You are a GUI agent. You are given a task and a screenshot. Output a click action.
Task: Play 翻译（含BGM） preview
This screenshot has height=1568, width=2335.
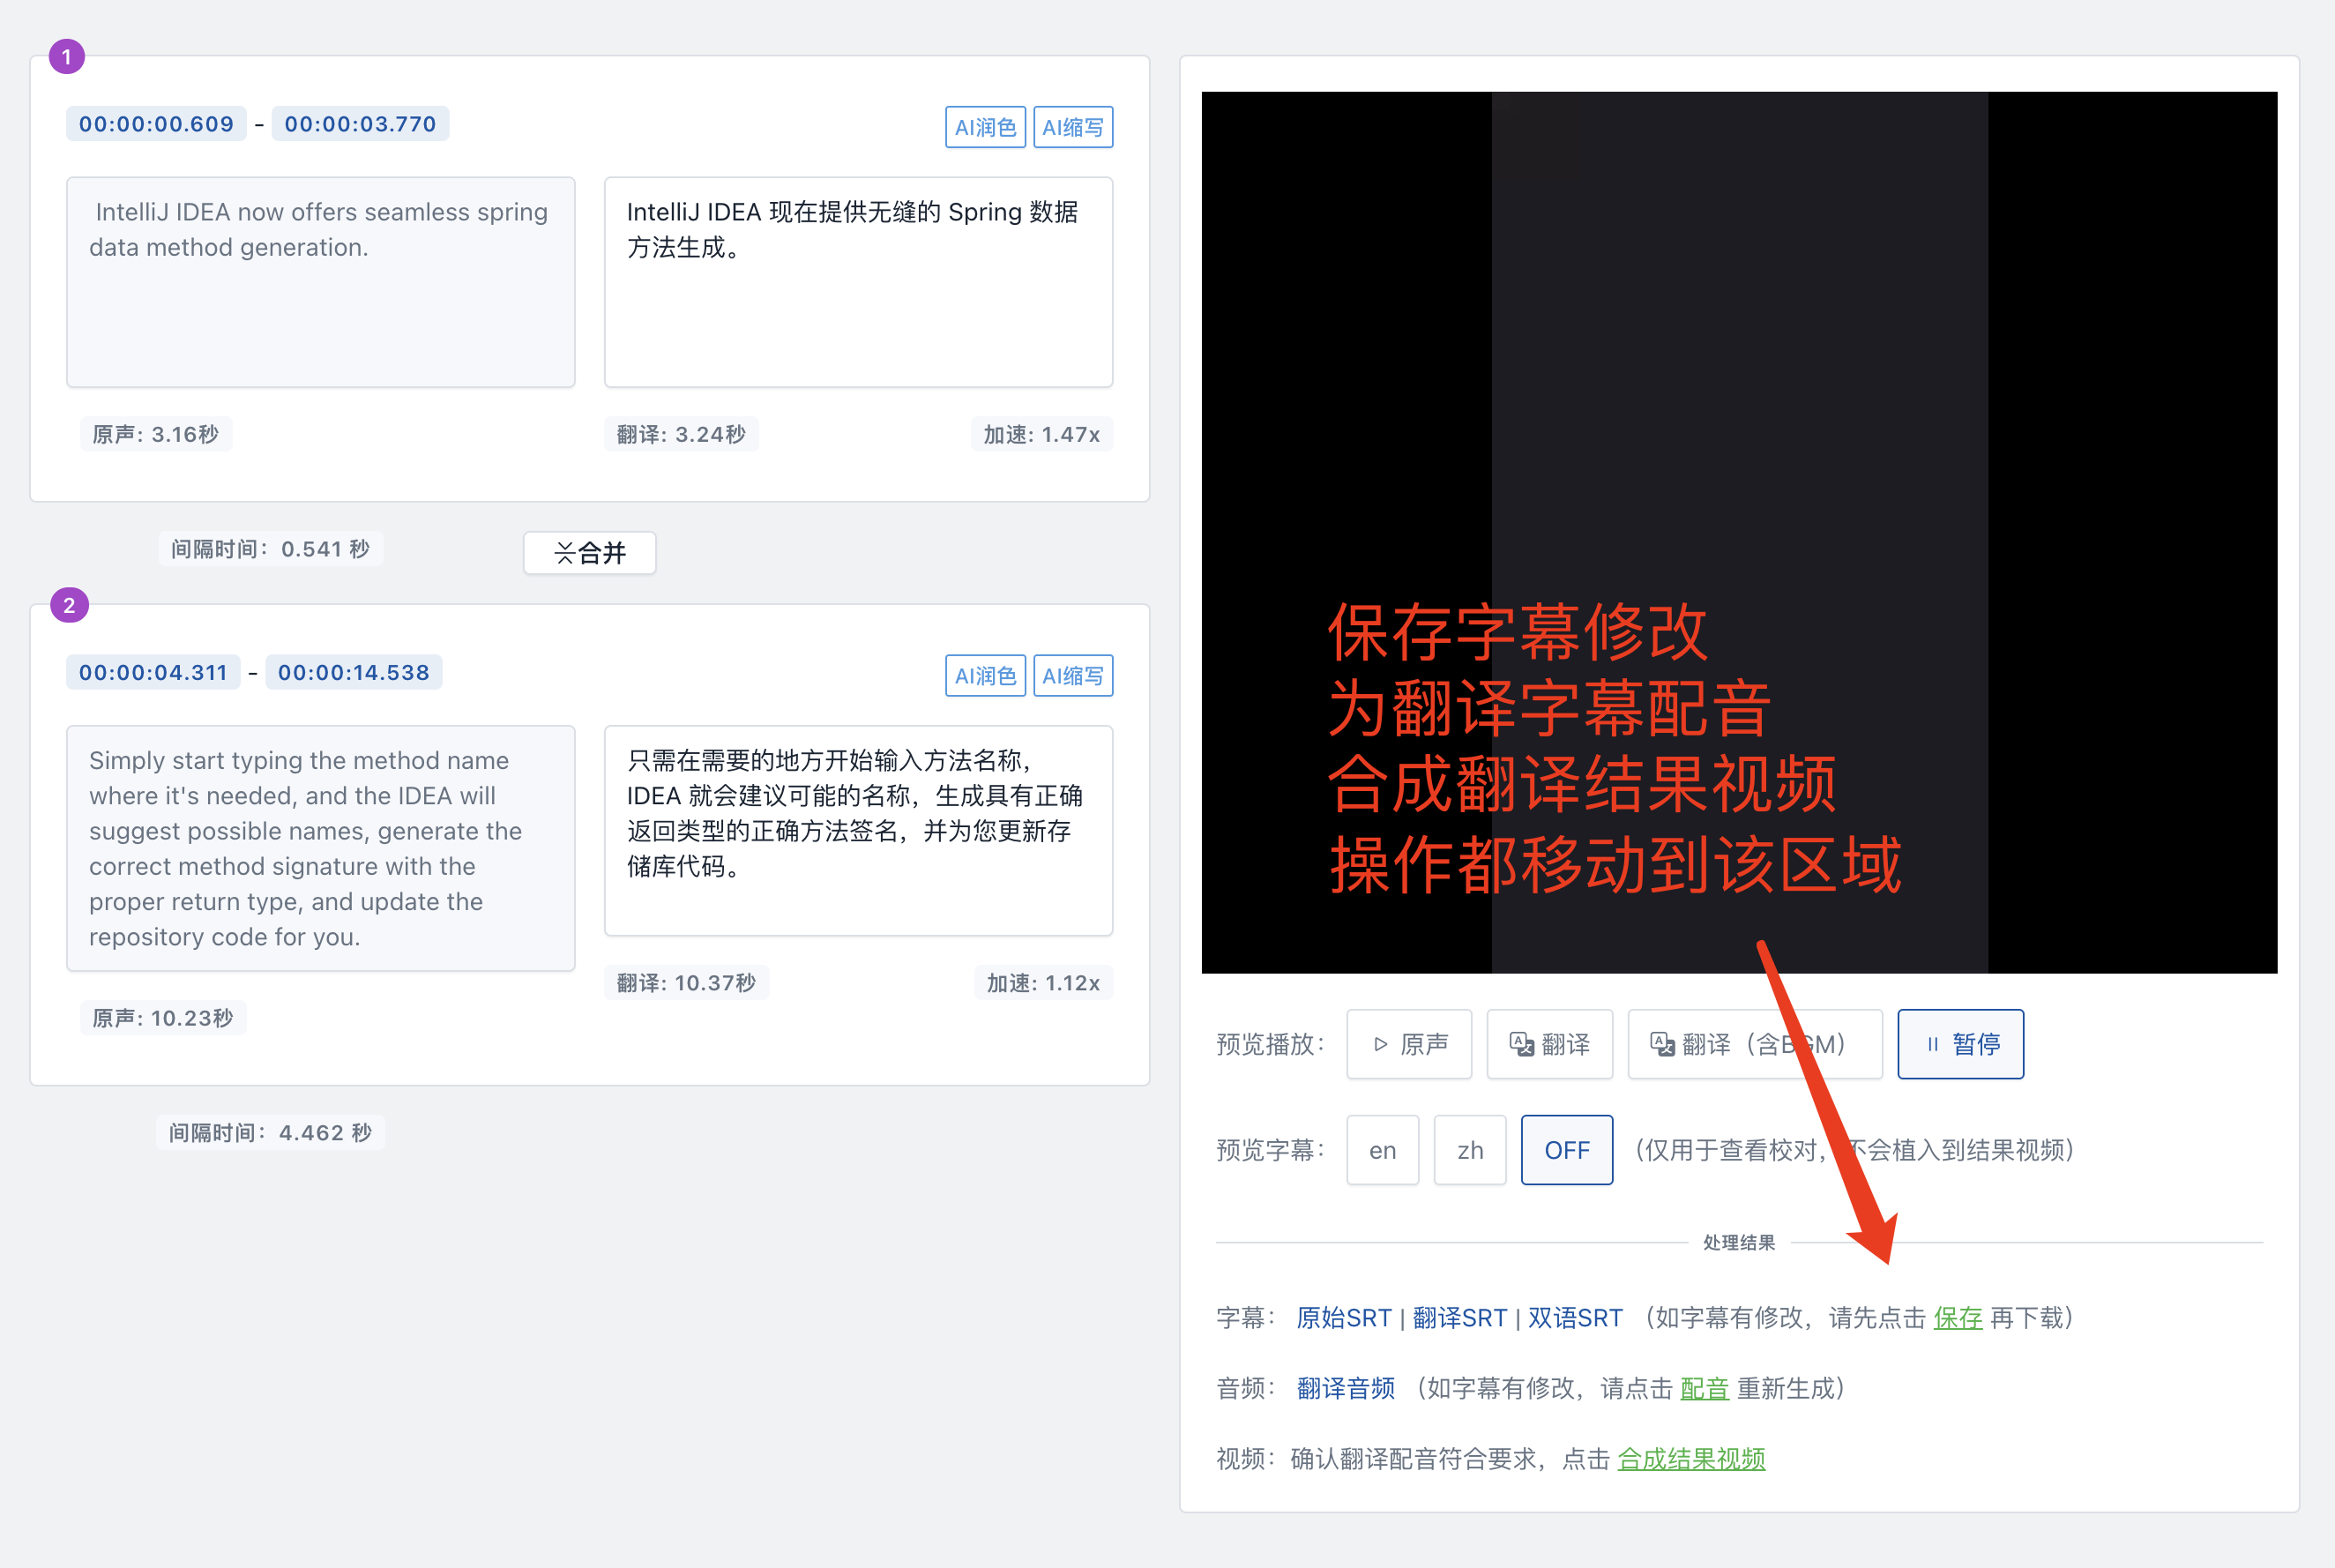[x=1755, y=1044]
